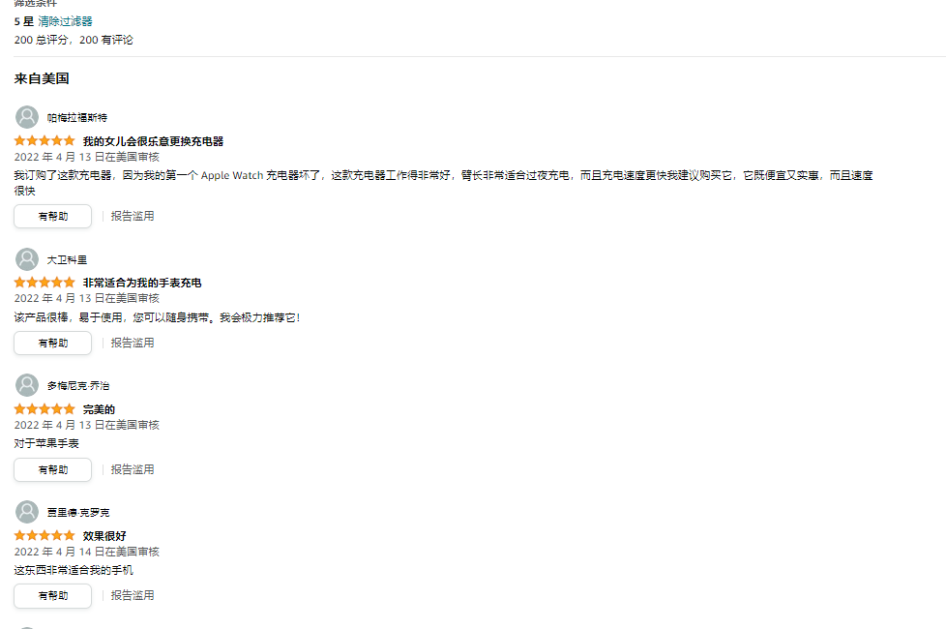Open review titled 我的女儿会很乐意更换充电器
The height and width of the screenshot is (629, 946).
click(x=153, y=141)
